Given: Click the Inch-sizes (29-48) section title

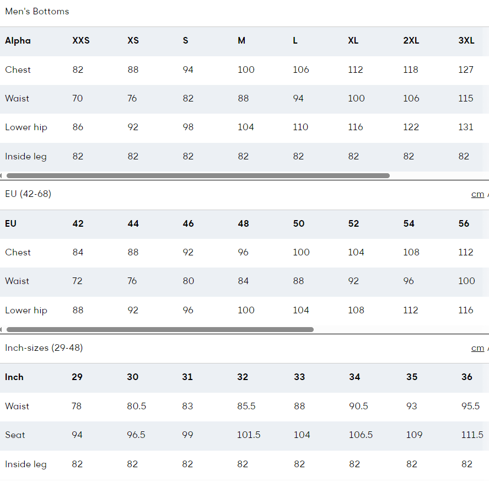Looking at the screenshot, I should 44,348.
